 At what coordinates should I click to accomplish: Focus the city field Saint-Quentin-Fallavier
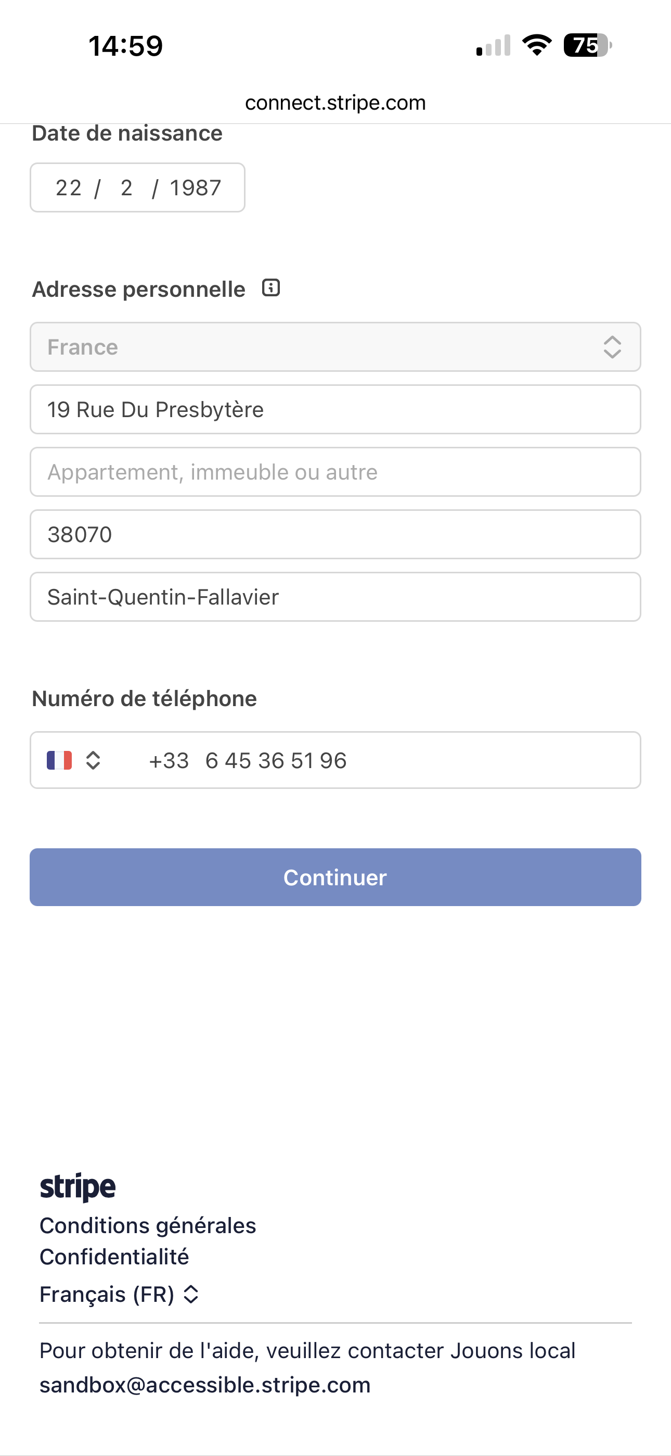coord(335,597)
